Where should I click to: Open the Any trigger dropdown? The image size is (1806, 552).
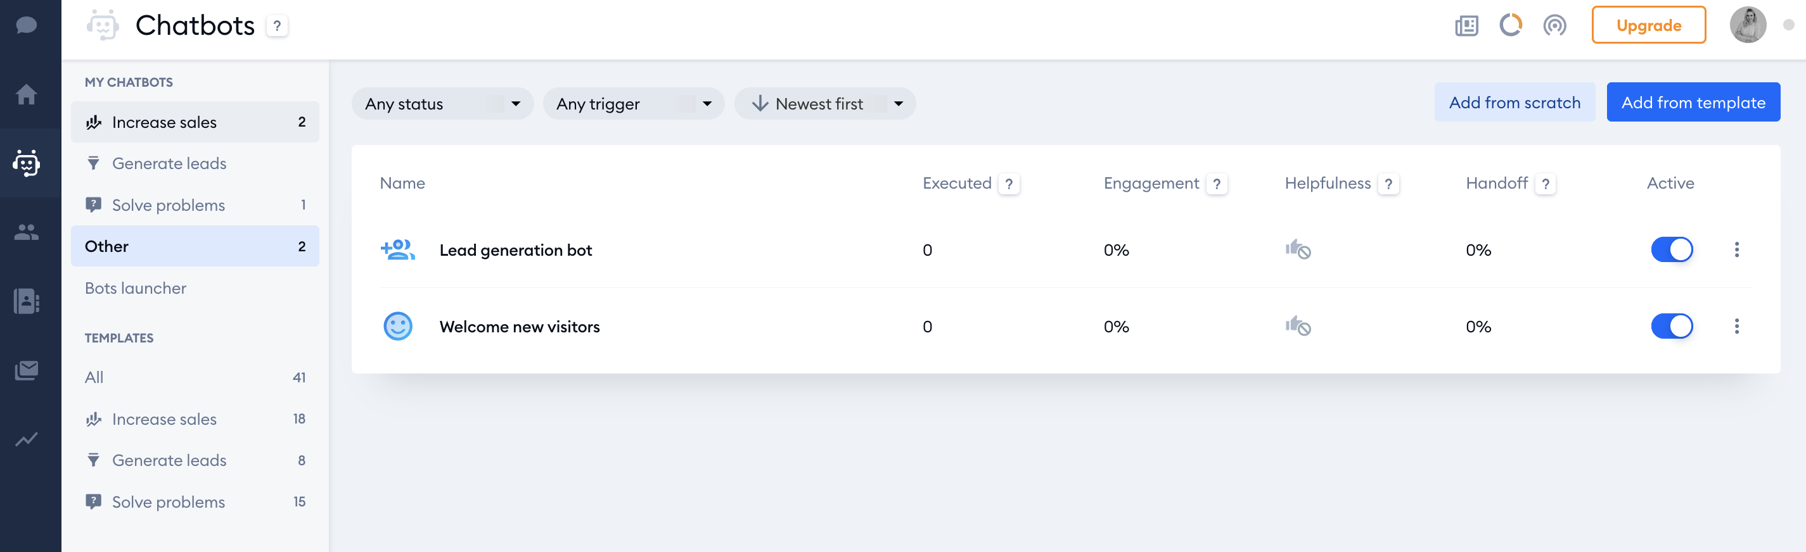[x=634, y=104]
